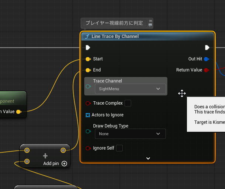Click the pin icon on the comment bubble
225x189 pixels.
point(150,21)
